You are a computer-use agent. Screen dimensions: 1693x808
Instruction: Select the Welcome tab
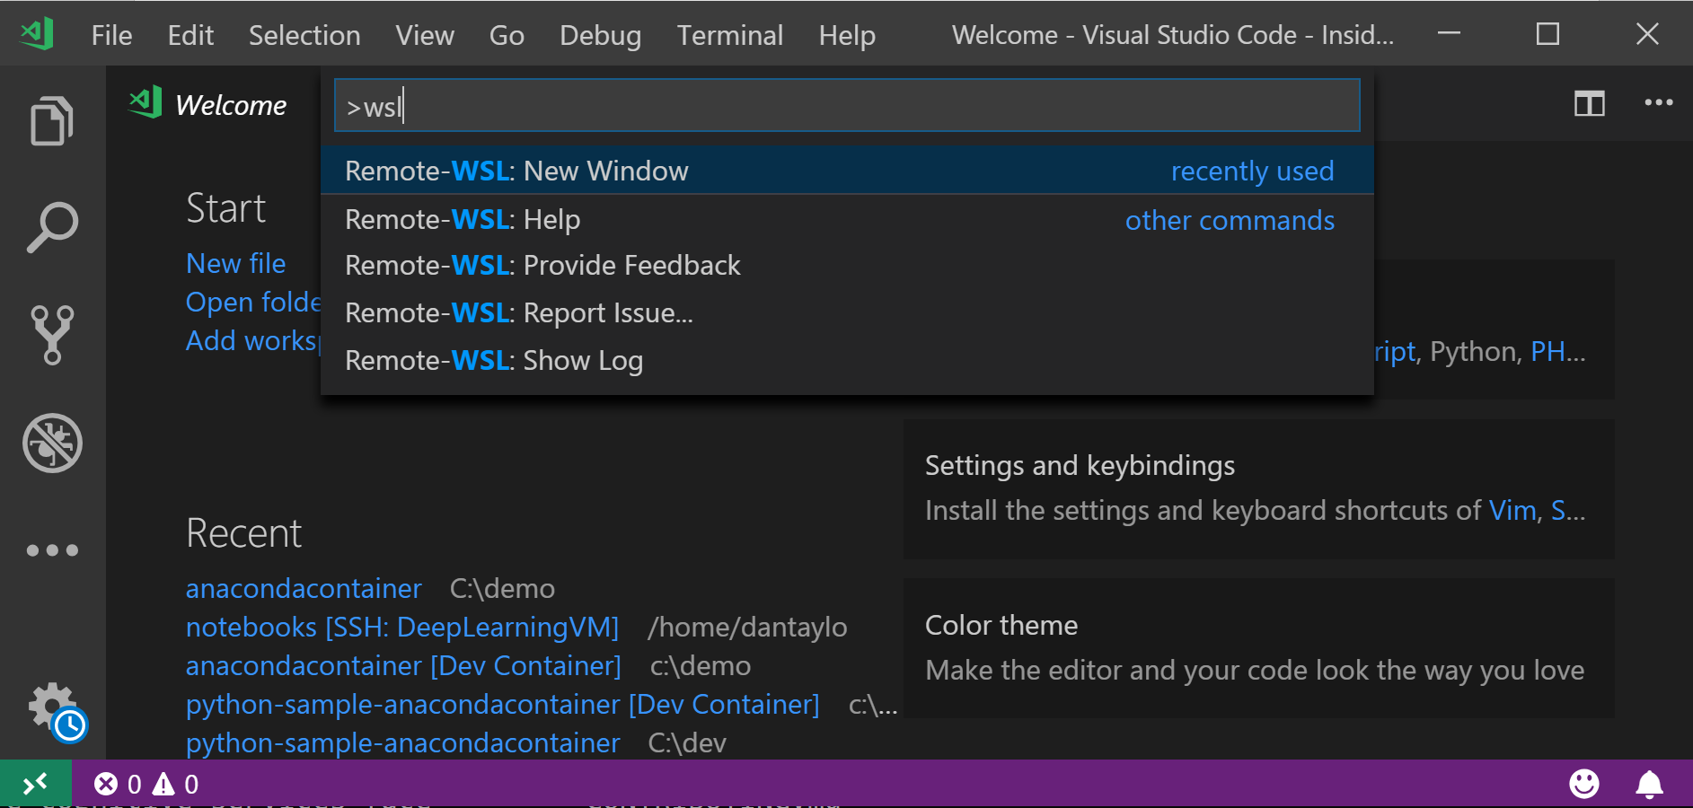click(230, 105)
